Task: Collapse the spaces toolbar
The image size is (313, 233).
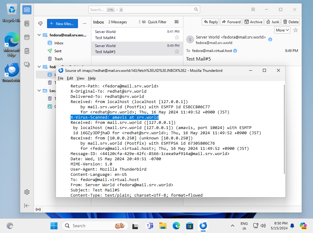Action: click(27, 206)
